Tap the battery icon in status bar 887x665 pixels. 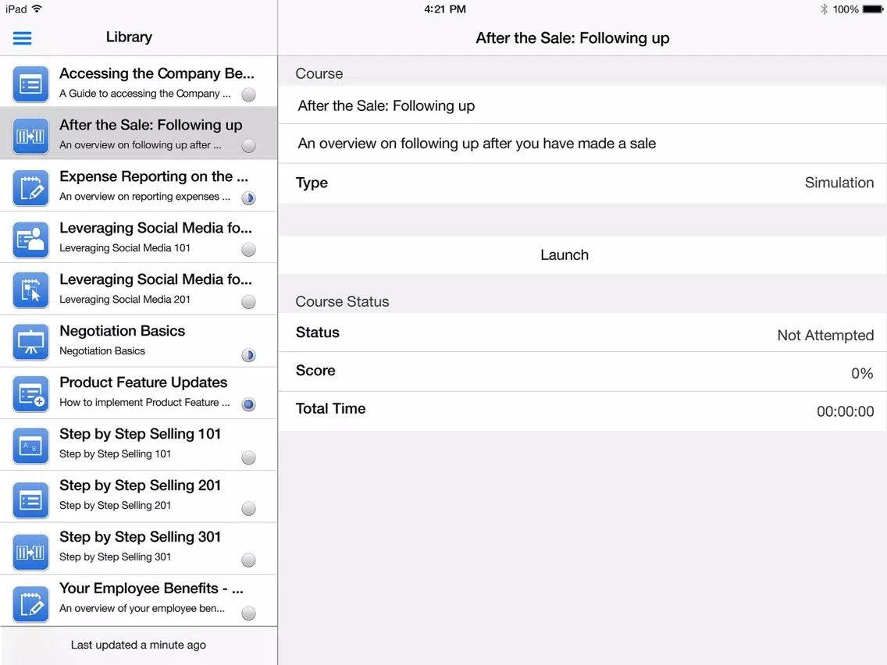(x=872, y=9)
